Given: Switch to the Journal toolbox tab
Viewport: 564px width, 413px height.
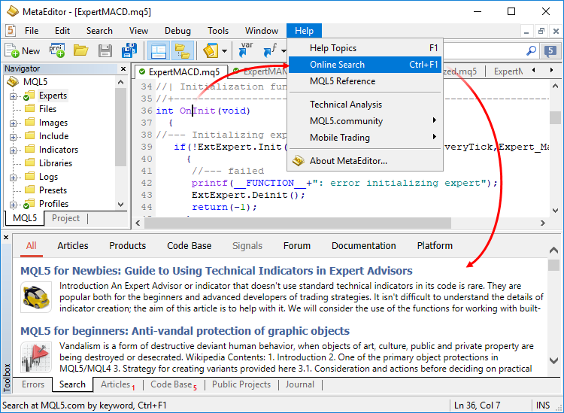Looking at the screenshot, I should pos(299,384).
